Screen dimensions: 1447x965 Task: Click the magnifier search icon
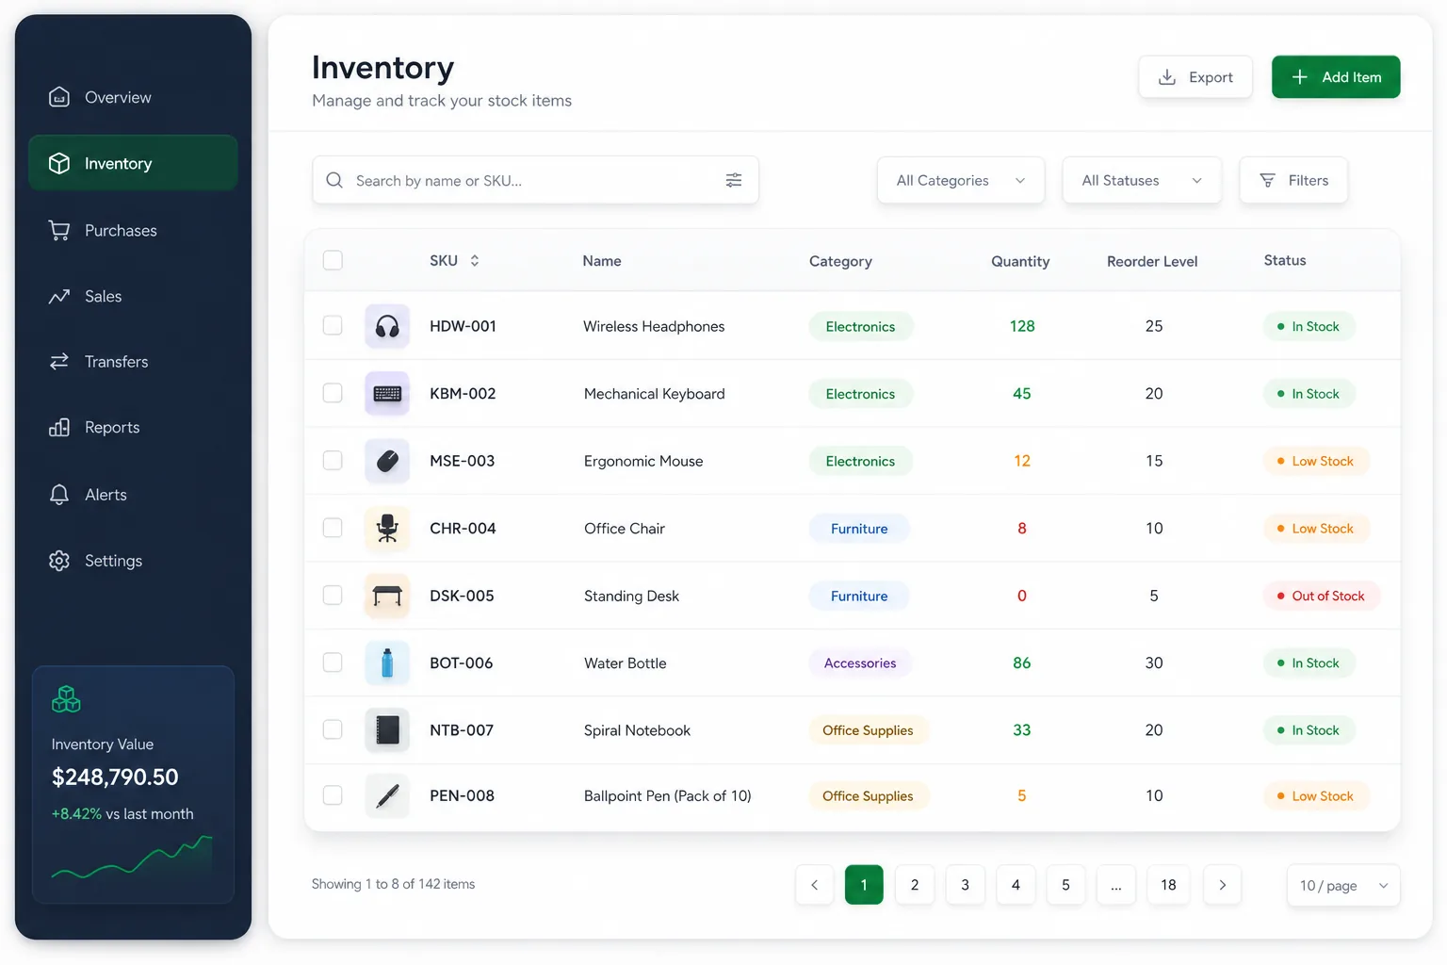(x=334, y=180)
